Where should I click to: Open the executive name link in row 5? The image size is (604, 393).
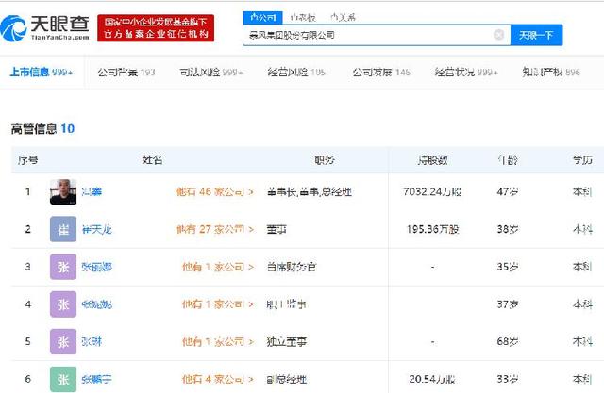coord(92,341)
